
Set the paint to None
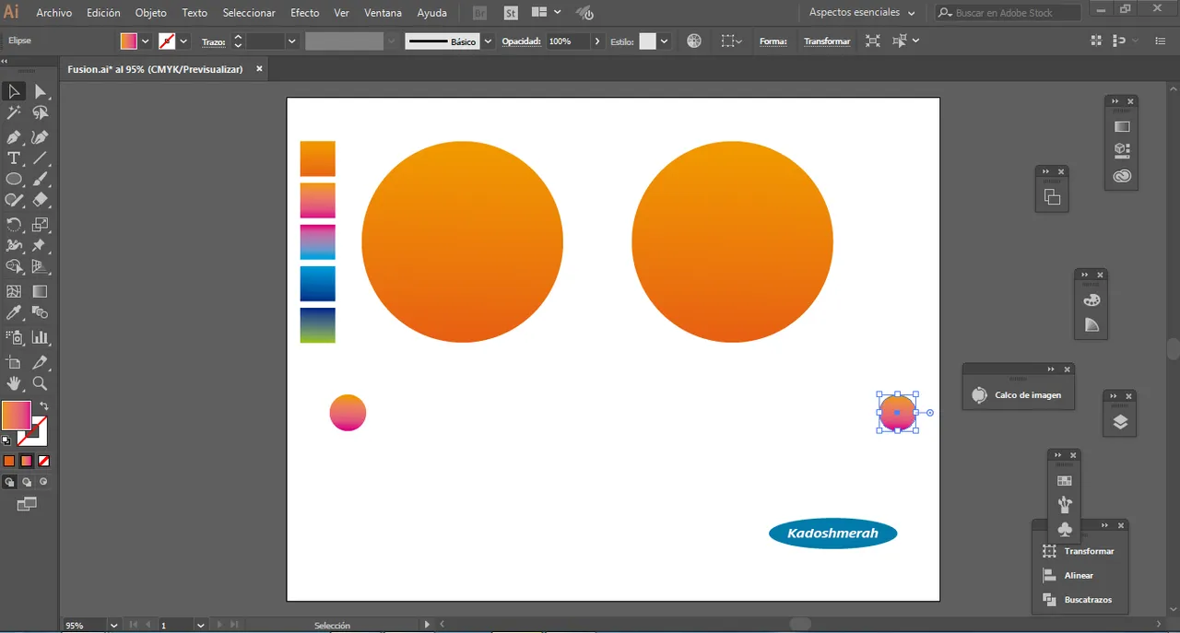pyautogui.click(x=43, y=461)
